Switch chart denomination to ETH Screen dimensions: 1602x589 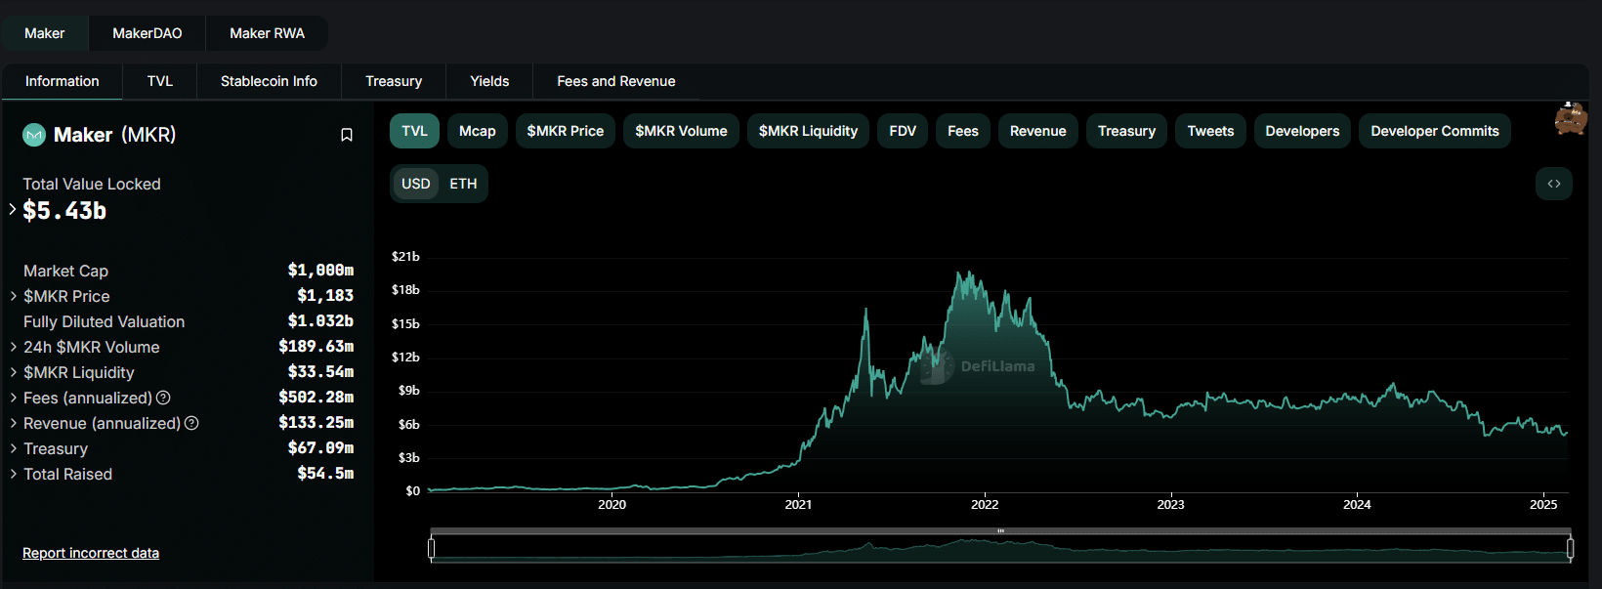[463, 184]
